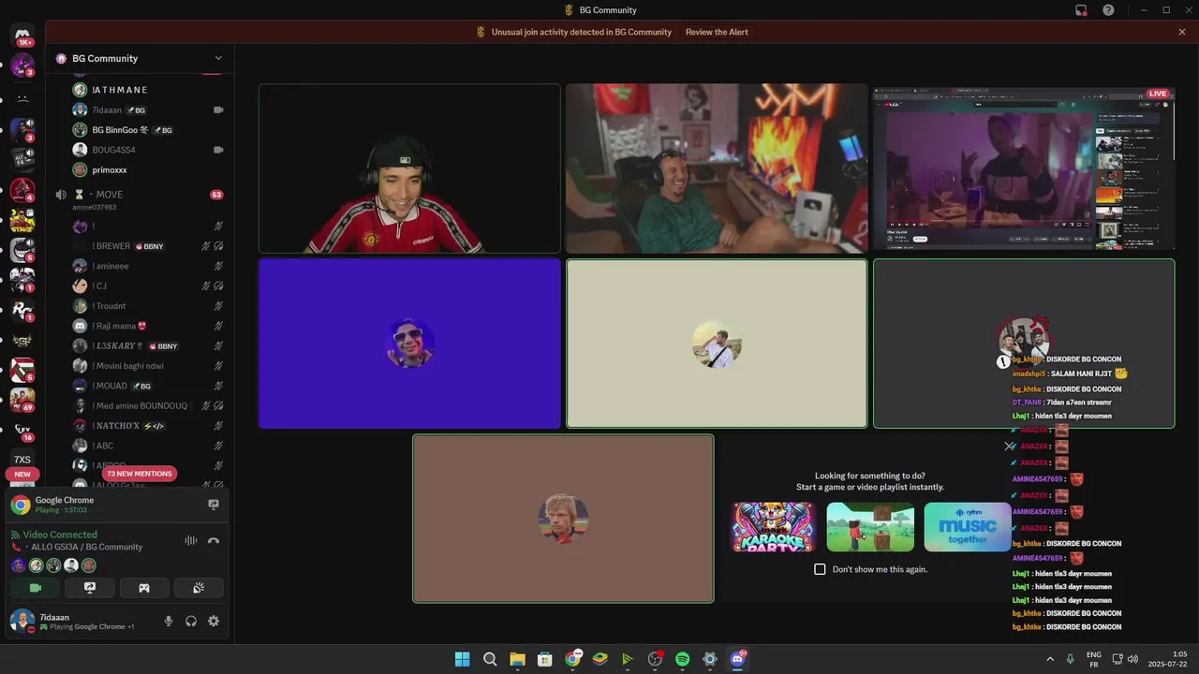Open Windows taskbar search
The height and width of the screenshot is (674, 1199).
pyautogui.click(x=490, y=659)
